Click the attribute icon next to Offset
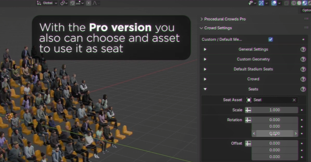This screenshot has height=162, width=311. coord(248,143)
